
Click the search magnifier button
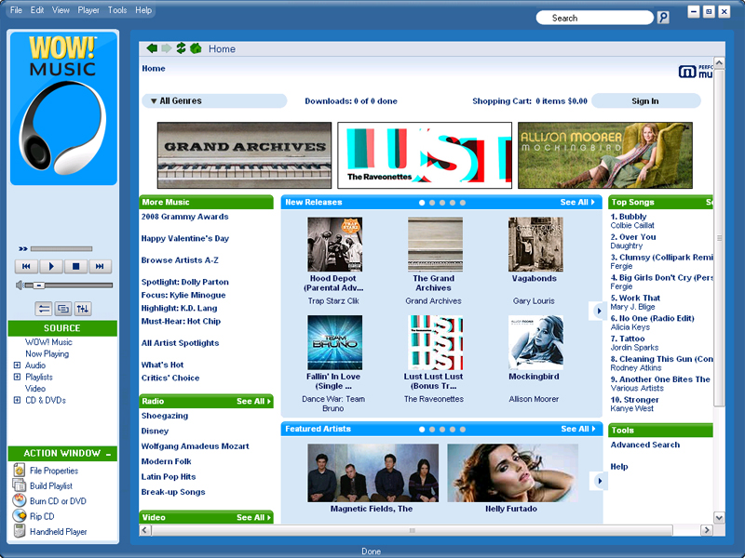tap(663, 18)
